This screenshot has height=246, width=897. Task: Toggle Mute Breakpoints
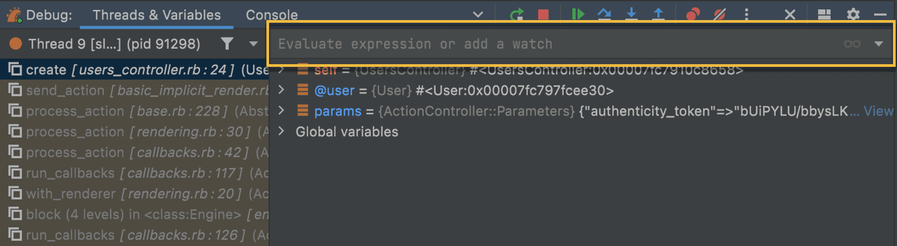[x=720, y=14]
